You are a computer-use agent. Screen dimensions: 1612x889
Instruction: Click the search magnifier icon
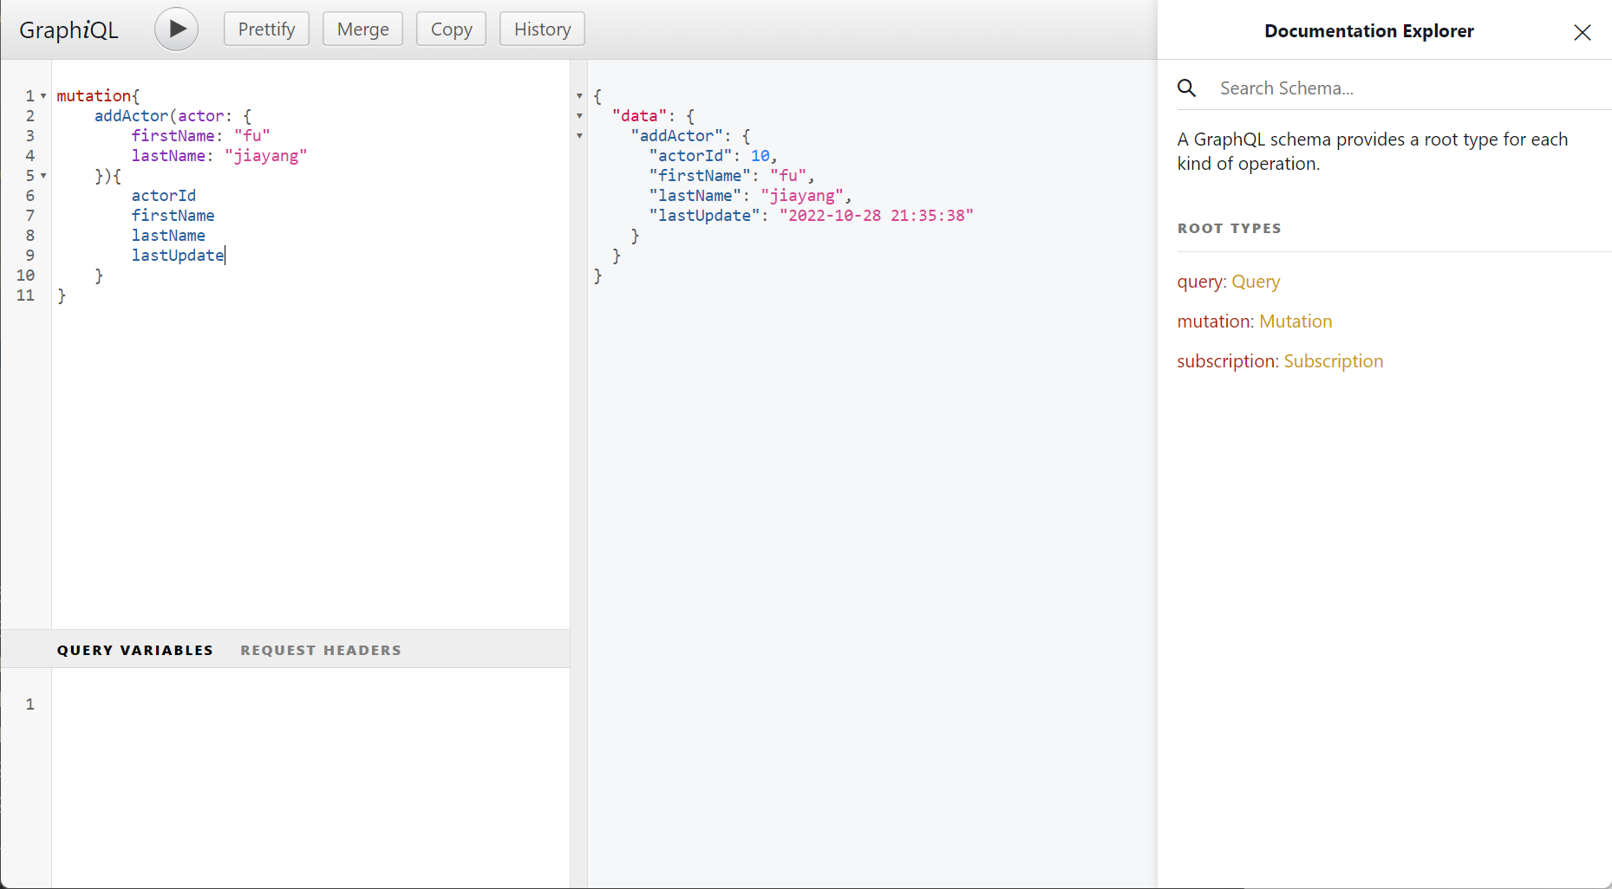point(1186,88)
